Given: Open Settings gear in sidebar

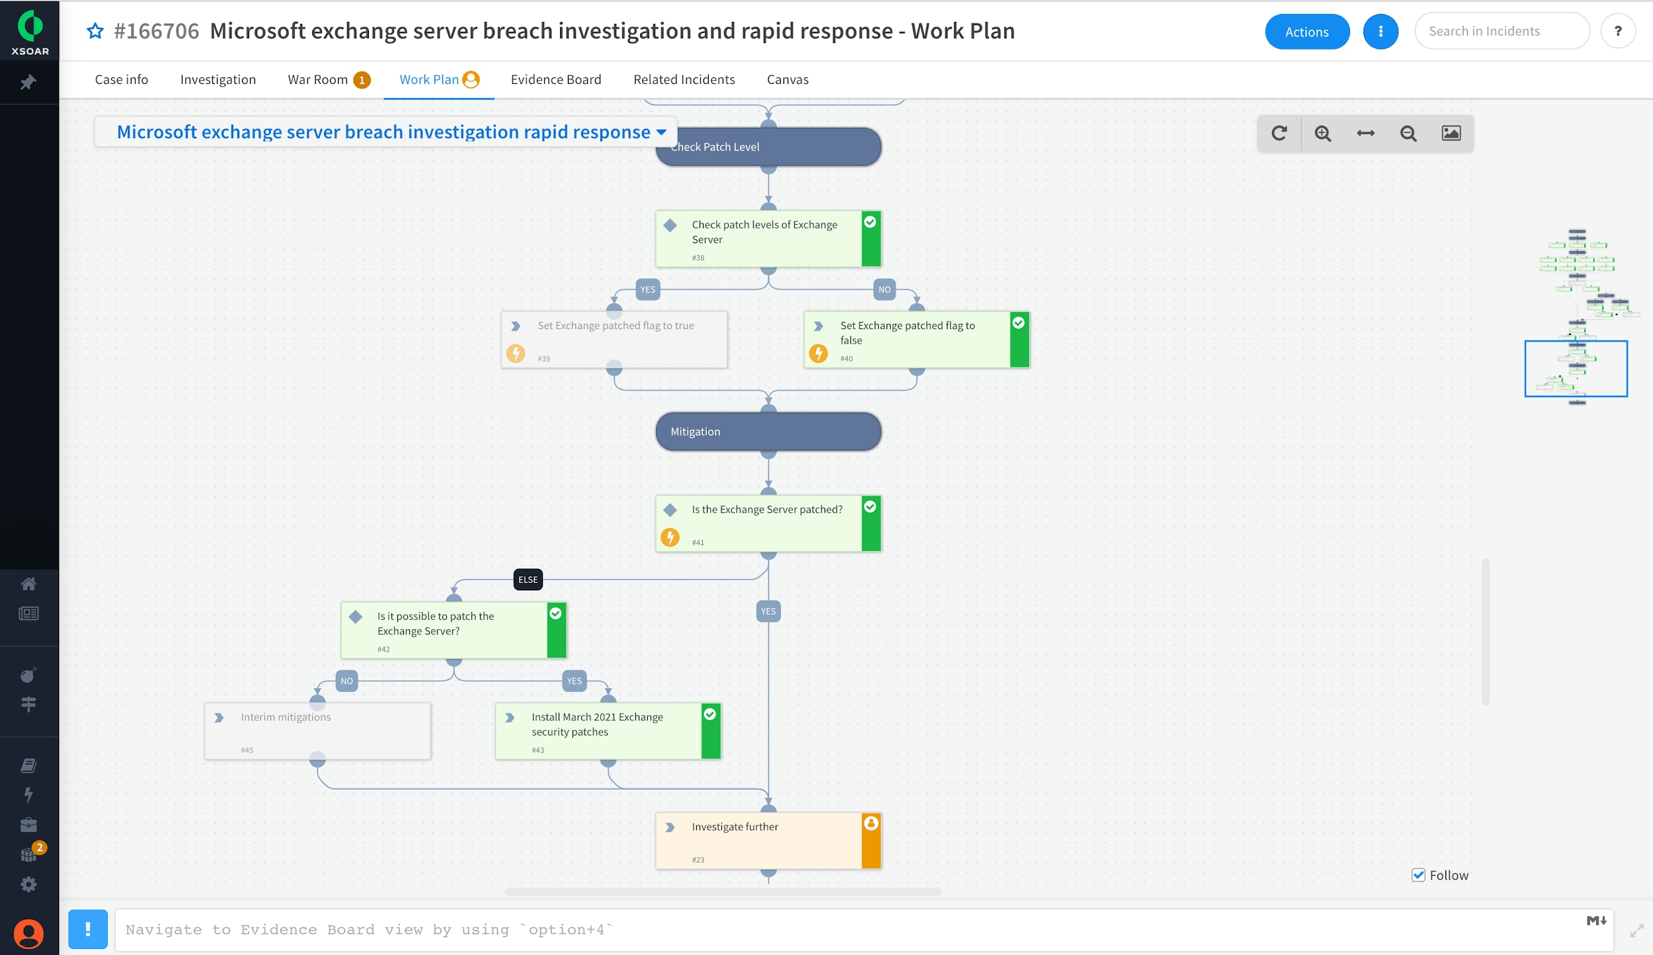Looking at the screenshot, I should 28,884.
